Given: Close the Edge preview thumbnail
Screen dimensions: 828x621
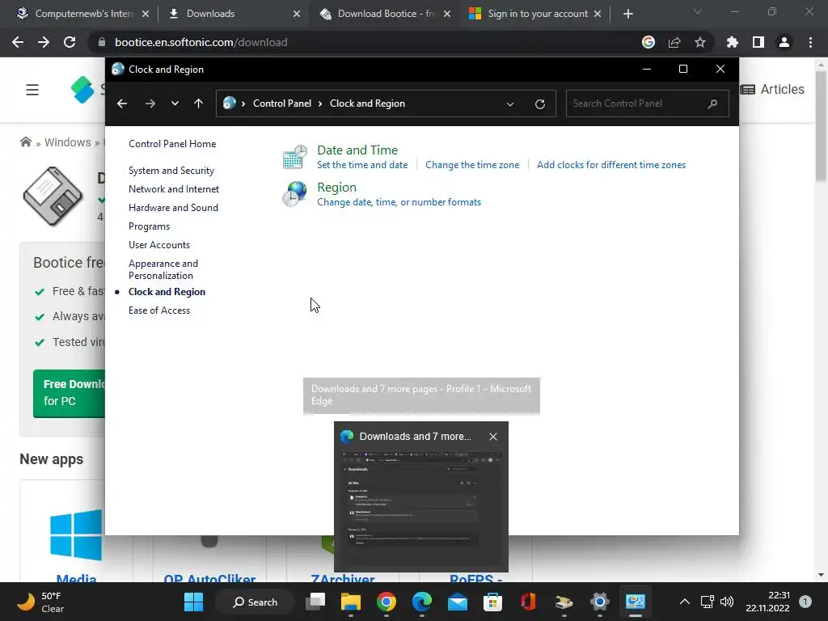Looking at the screenshot, I should point(492,437).
